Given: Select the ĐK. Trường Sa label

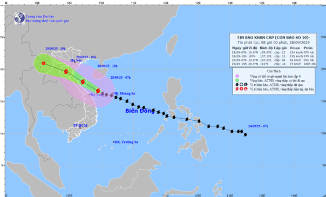Looking at the screenshot, I should 126,142.
